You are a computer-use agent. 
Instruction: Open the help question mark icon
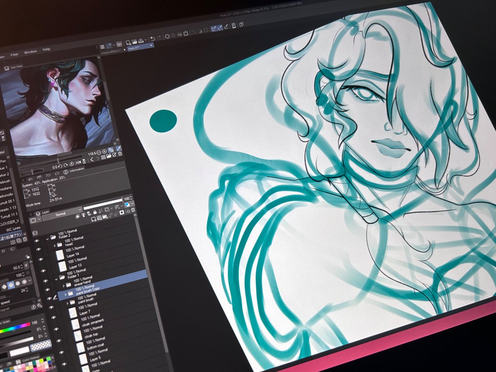point(241,24)
